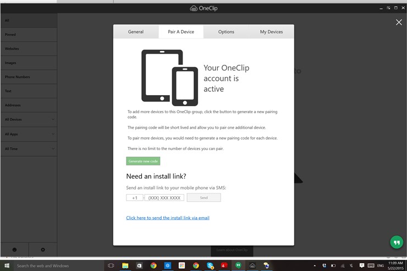Open the Skype taskbar icon
This screenshot has height=271, width=407.
(x=210, y=266)
